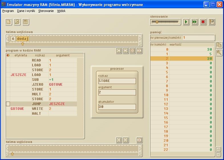Click the argument column header
The image size is (224, 160).
[x=63, y=56]
